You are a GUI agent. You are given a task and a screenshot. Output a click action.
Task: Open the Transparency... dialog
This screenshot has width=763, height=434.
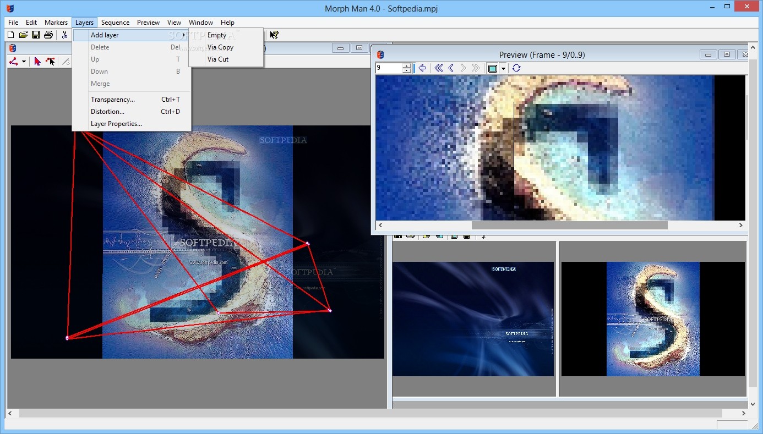pos(131,100)
